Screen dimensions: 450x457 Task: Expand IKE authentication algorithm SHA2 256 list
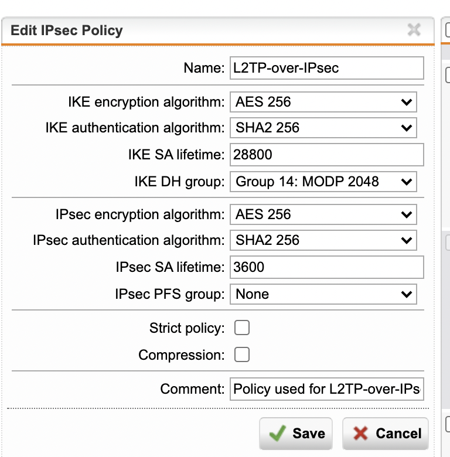(323, 128)
